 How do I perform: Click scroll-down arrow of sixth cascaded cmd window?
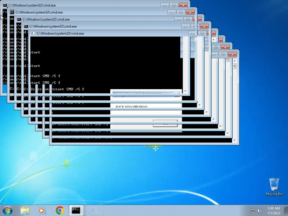tap(220, 126)
